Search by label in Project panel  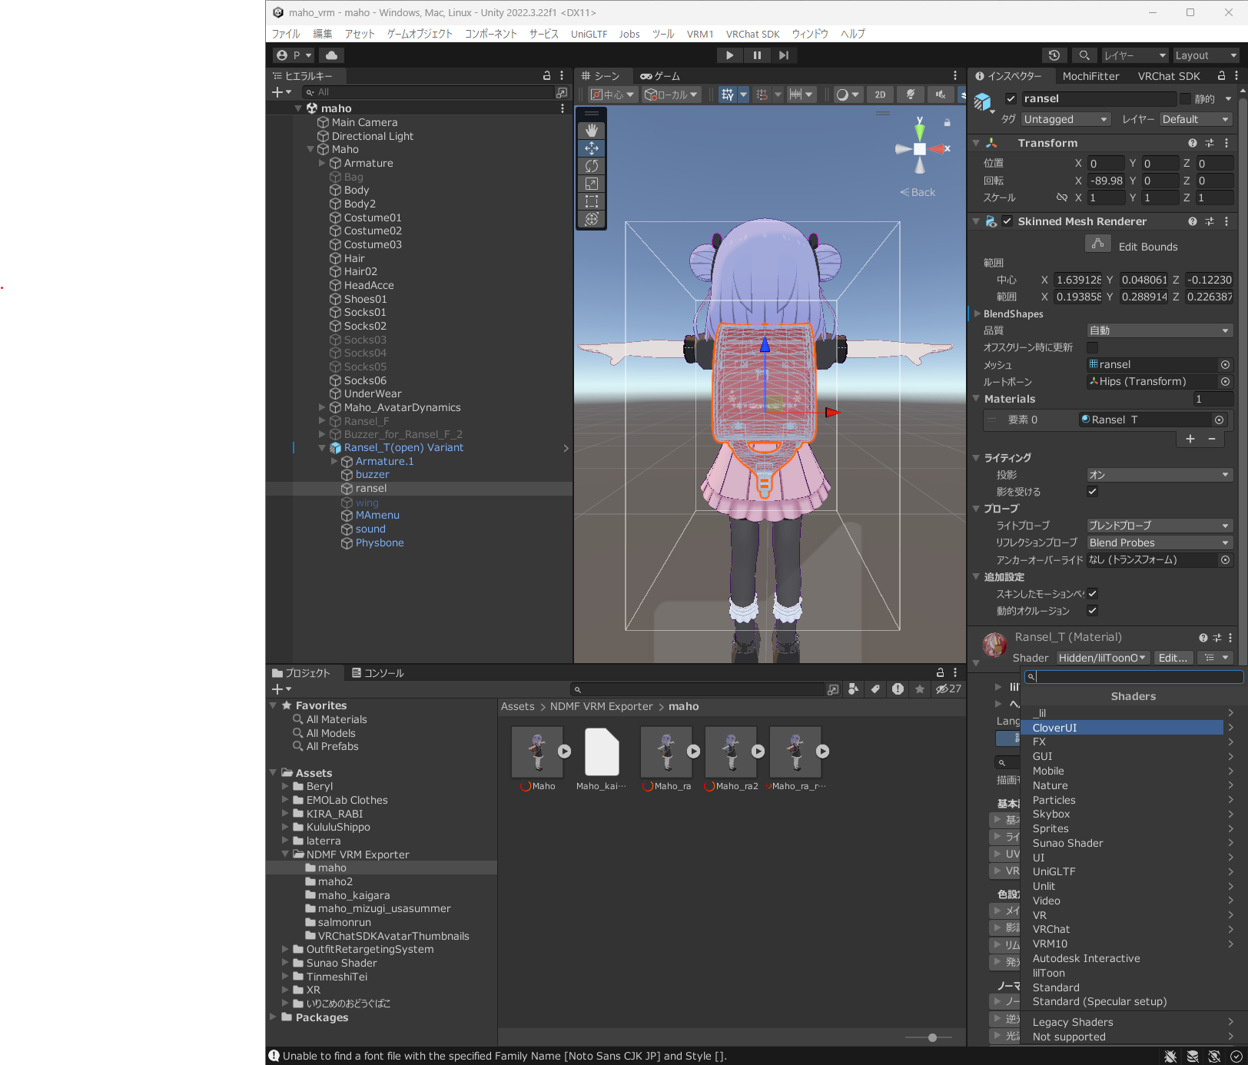(x=875, y=689)
